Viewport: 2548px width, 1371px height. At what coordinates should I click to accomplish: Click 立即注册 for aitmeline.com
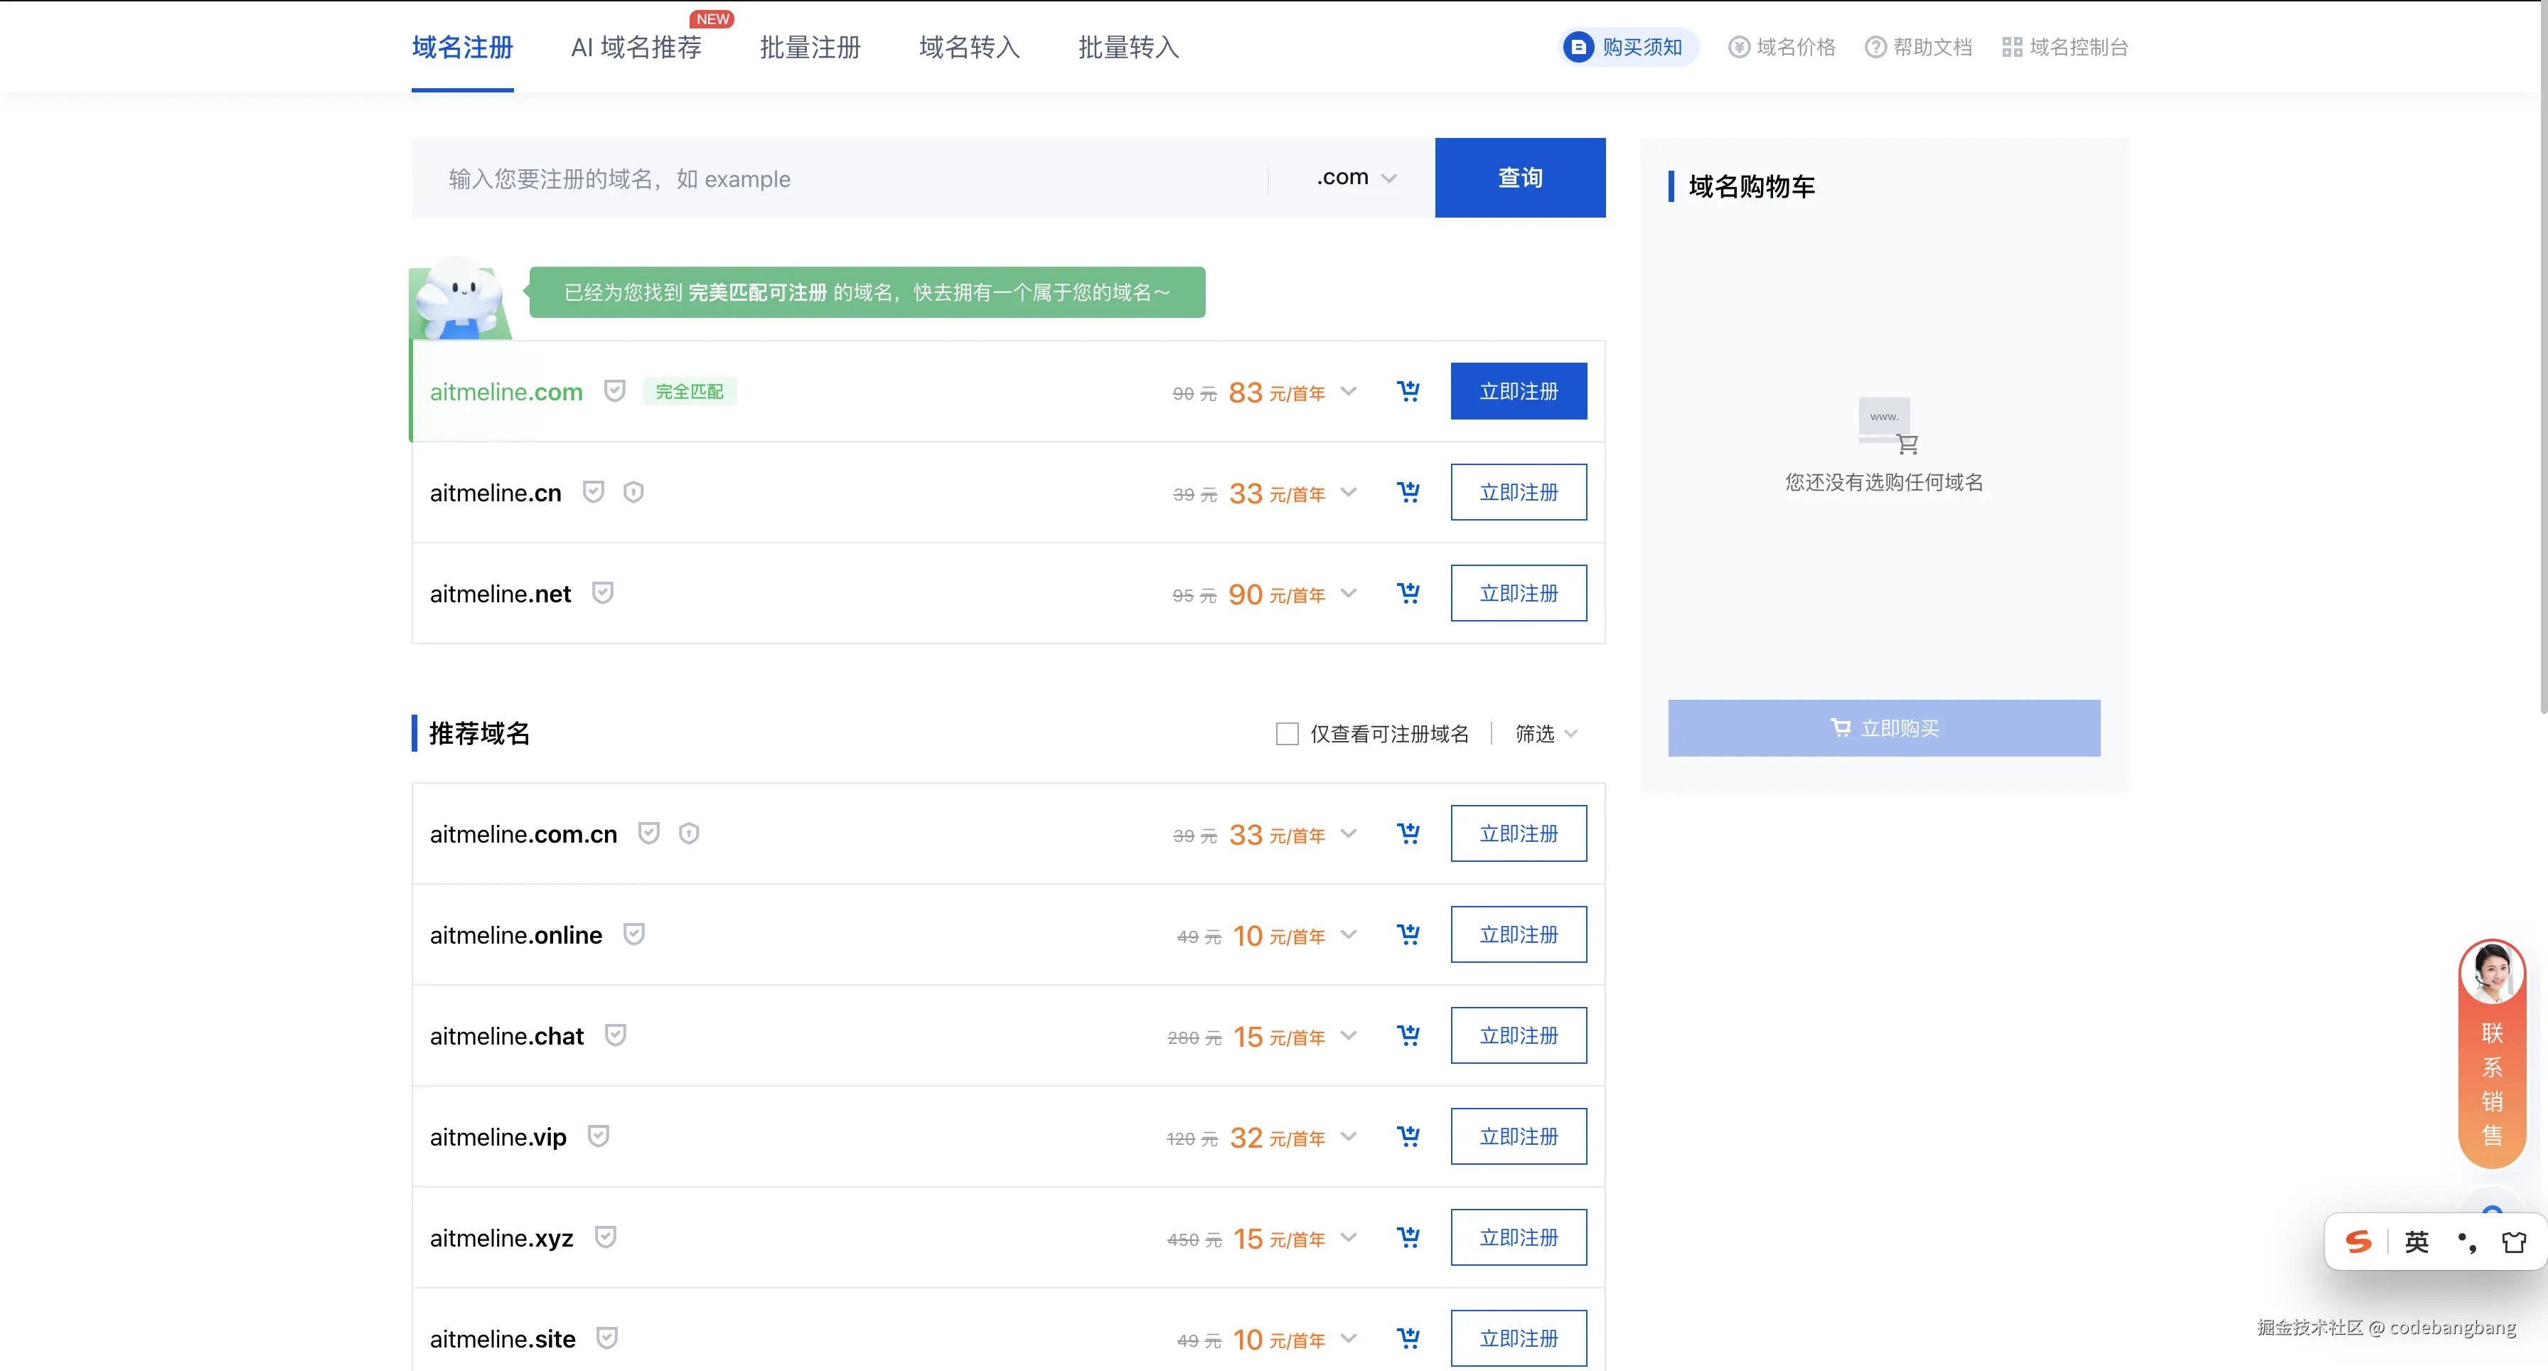click(x=1519, y=392)
